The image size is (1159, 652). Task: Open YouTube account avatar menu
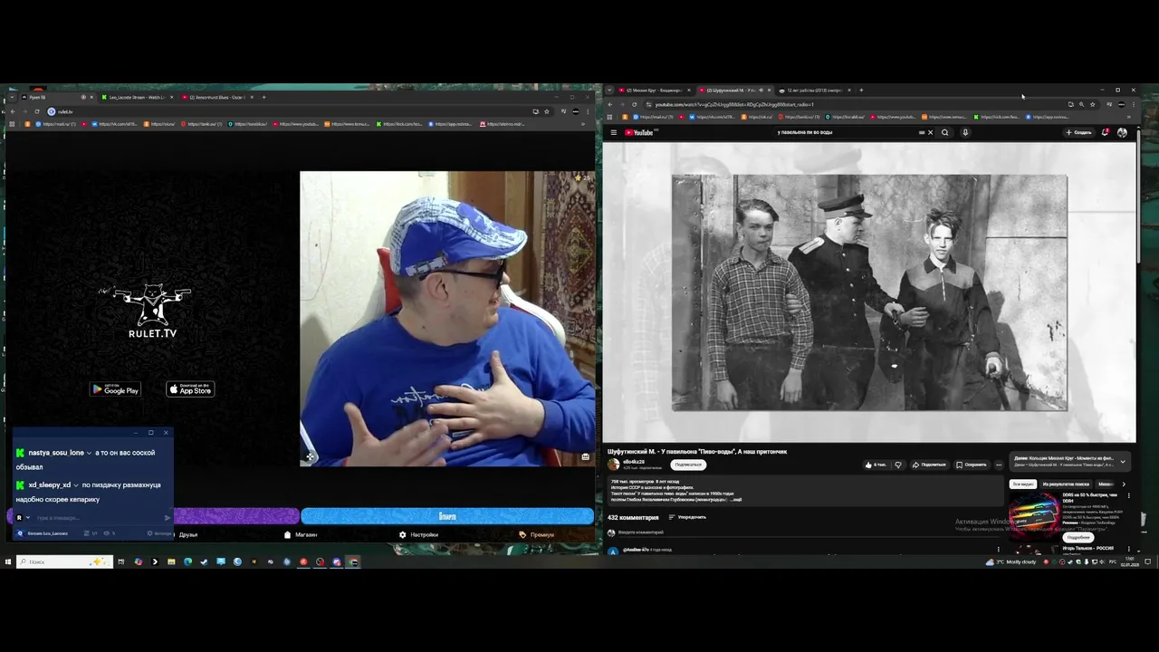coord(1122,132)
